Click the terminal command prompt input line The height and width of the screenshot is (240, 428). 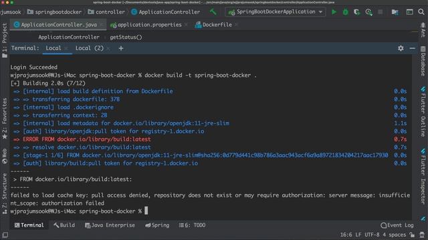coord(79,211)
